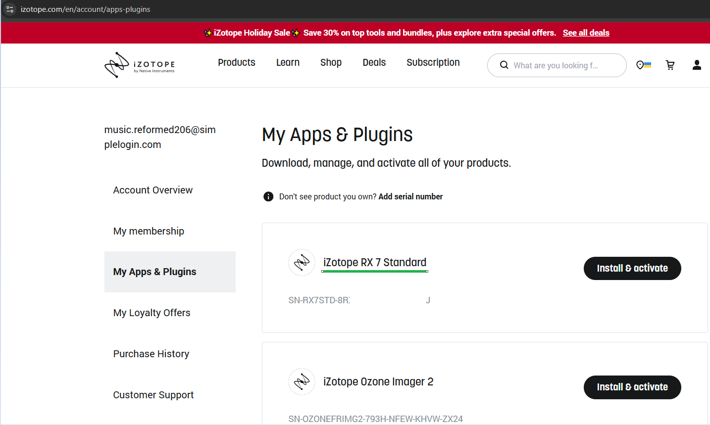The height and width of the screenshot is (425, 710).
Task: Click the iZotope RX 7 Standard product icon
Action: click(302, 262)
